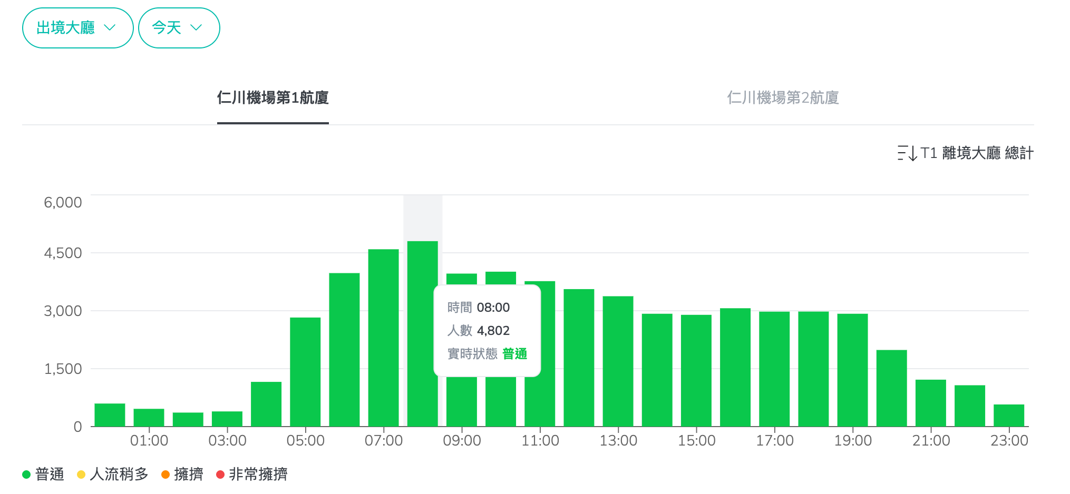
Task: Click the 時間 08:00 tooltip line
Action: coord(479,308)
